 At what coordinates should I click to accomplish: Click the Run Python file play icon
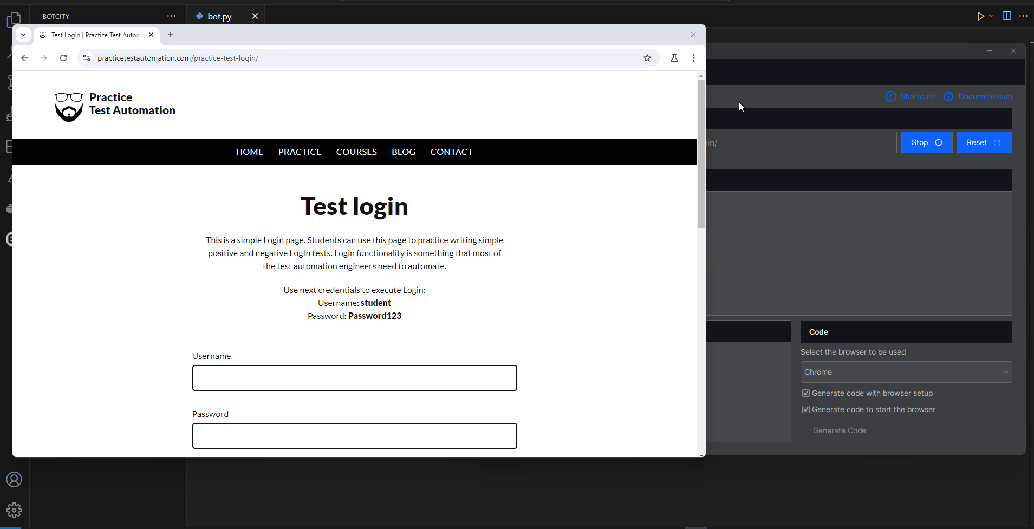[980, 16]
